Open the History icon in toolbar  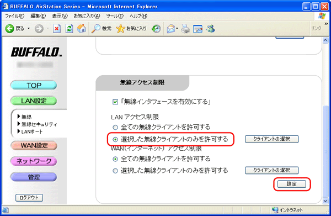[x=156, y=29]
